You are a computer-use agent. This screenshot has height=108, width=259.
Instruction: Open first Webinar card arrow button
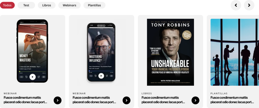[x=57, y=100]
